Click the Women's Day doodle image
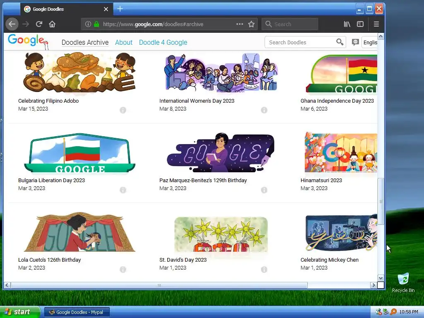424x318 pixels. point(221,72)
